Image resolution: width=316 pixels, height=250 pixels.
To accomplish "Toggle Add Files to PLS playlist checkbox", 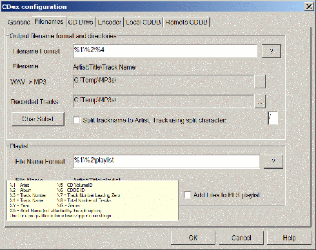I will 187,195.
